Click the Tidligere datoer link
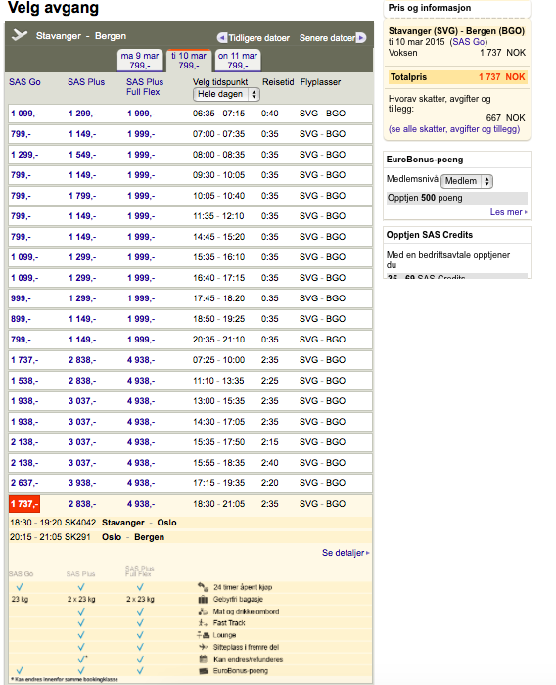Screen dimensions: 556x685 pos(258,38)
